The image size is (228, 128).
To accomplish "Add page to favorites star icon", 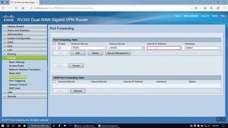I will (196, 8).
